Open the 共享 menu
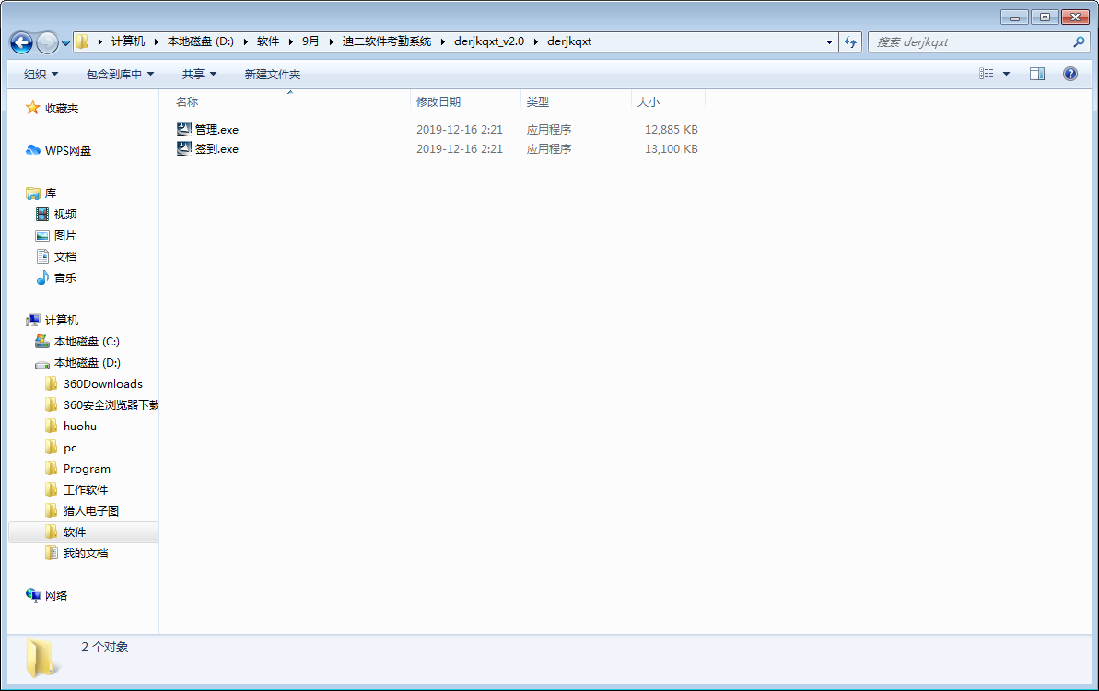 tap(199, 75)
